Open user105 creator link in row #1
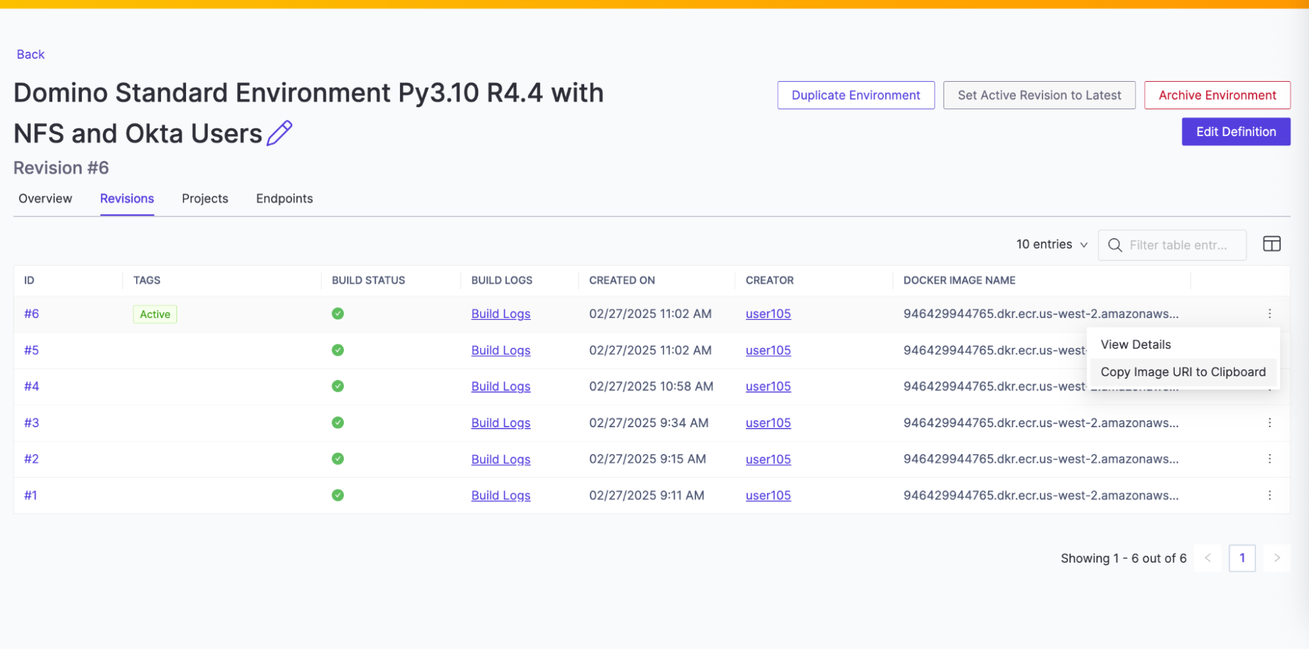1309x649 pixels. (768, 495)
